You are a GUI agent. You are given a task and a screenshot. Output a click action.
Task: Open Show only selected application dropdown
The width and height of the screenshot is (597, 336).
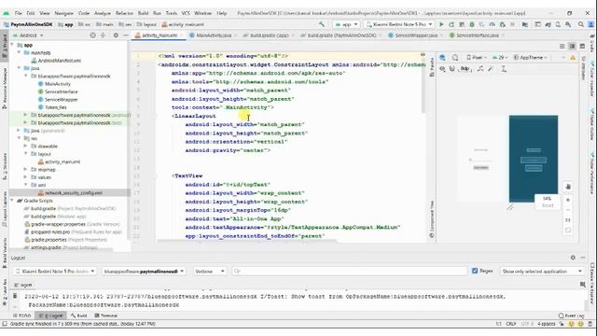[x=542, y=272]
